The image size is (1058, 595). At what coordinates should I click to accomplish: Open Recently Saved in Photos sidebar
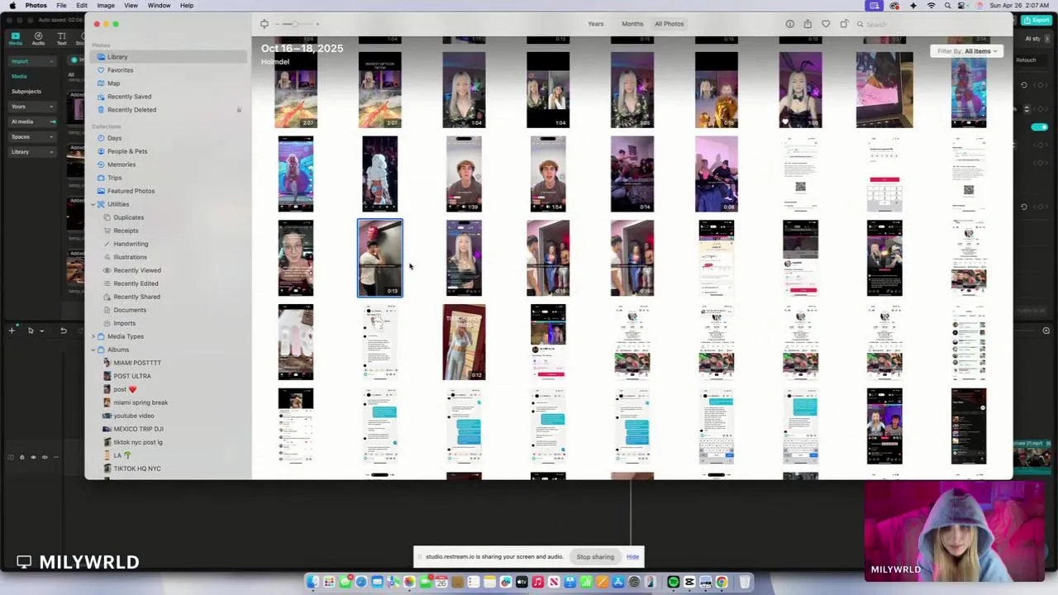129,97
